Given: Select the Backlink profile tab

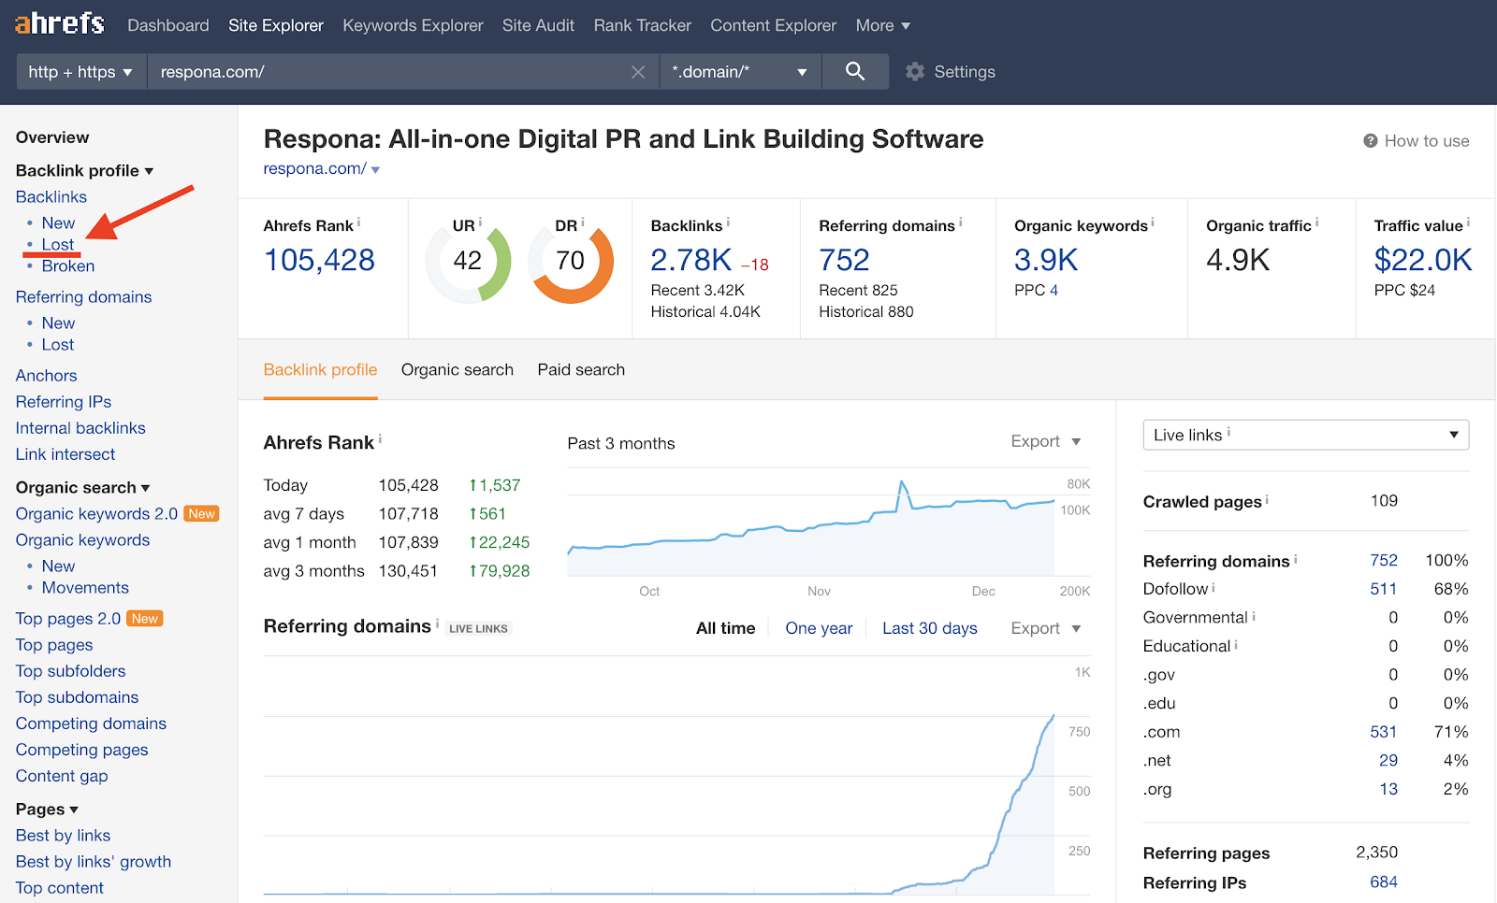Looking at the screenshot, I should pyautogui.click(x=320, y=370).
